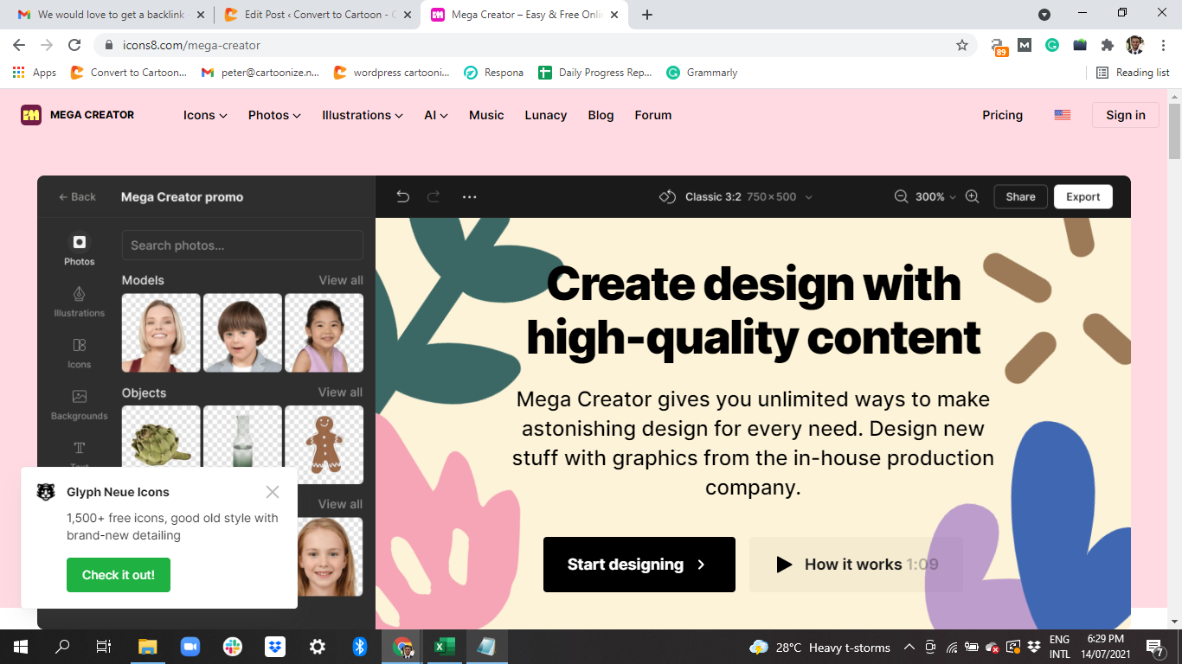Open Dropbox from the taskbar
Image resolution: width=1182 pixels, height=664 pixels.
[275, 647]
